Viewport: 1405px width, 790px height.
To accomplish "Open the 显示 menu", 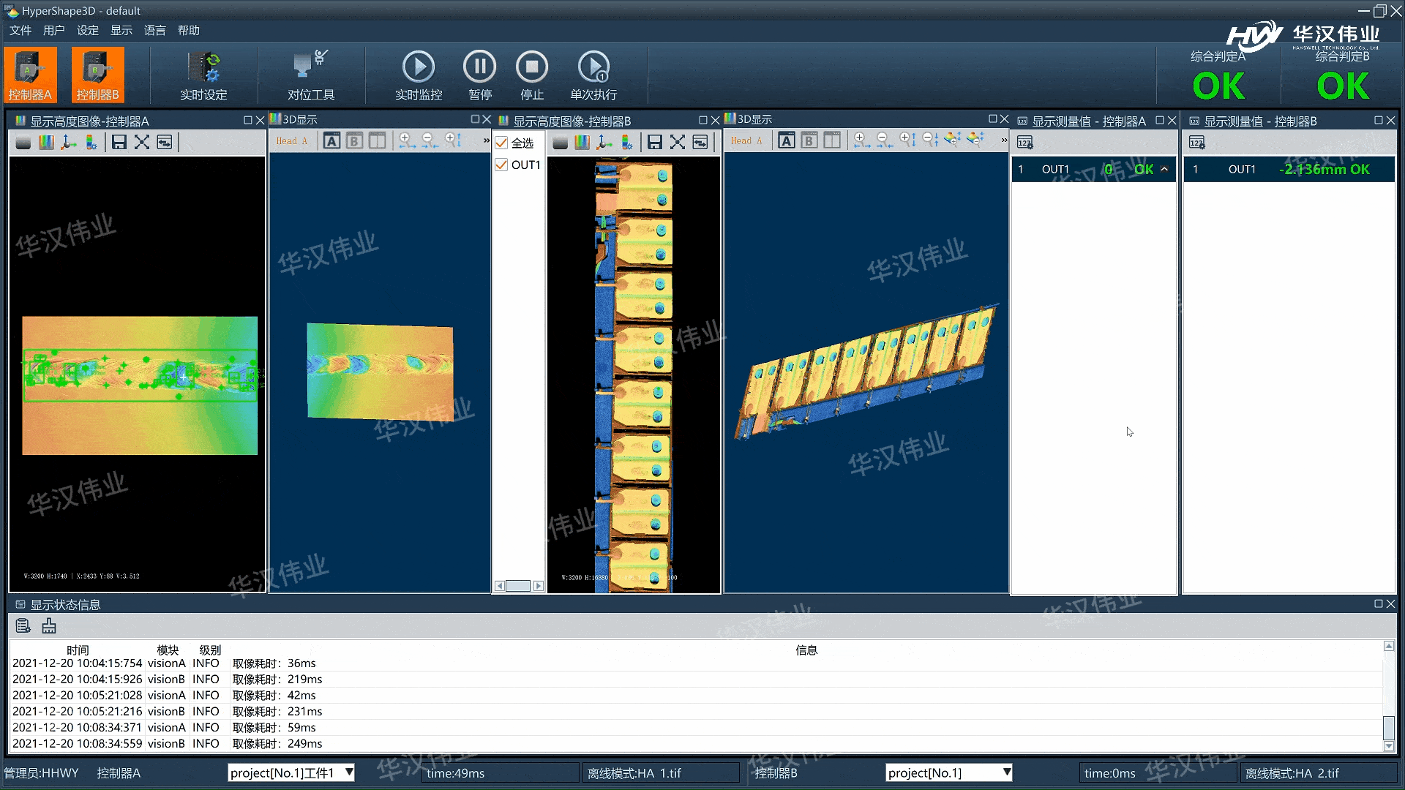I will (x=121, y=30).
